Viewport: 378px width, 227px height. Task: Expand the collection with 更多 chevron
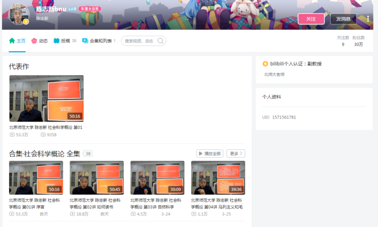(x=236, y=153)
